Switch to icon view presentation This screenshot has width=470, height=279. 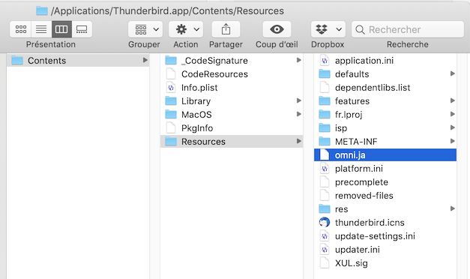point(21,29)
